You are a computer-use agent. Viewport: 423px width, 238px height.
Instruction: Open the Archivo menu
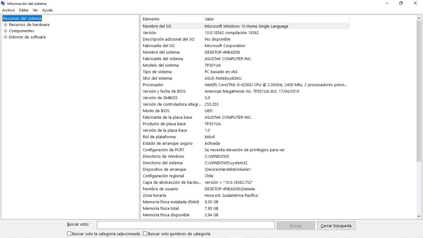(x=8, y=10)
